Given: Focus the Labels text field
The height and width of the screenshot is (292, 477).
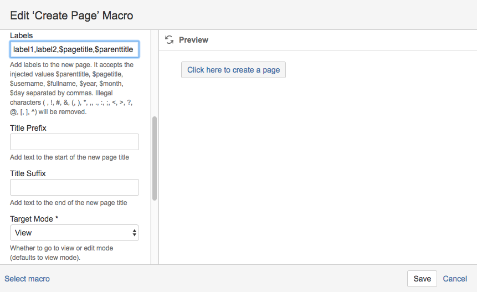Looking at the screenshot, I should coord(75,49).
